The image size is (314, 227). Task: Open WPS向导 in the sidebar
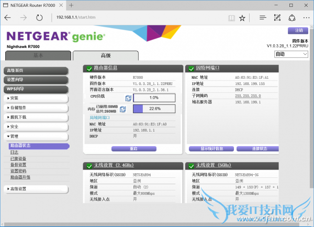pos(36,89)
